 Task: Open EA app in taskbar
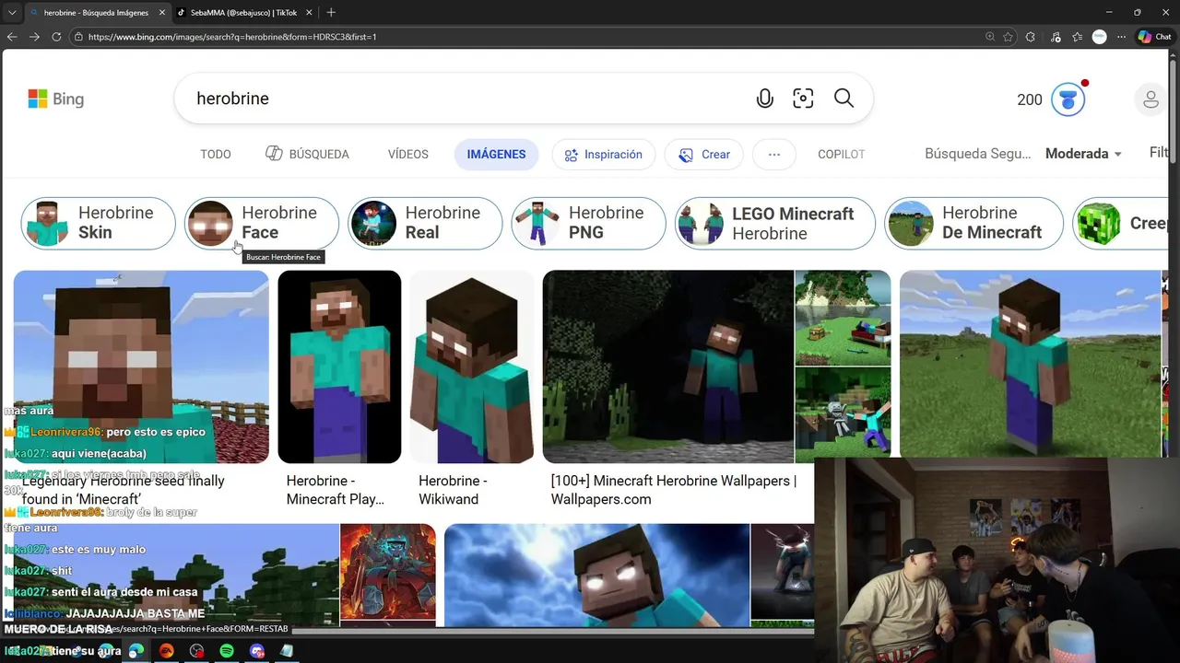tap(167, 651)
